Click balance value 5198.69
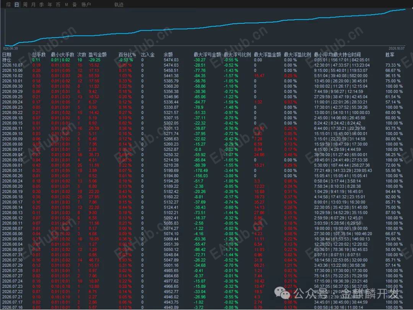This screenshot has height=310, width=413. click(x=171, y=171)
